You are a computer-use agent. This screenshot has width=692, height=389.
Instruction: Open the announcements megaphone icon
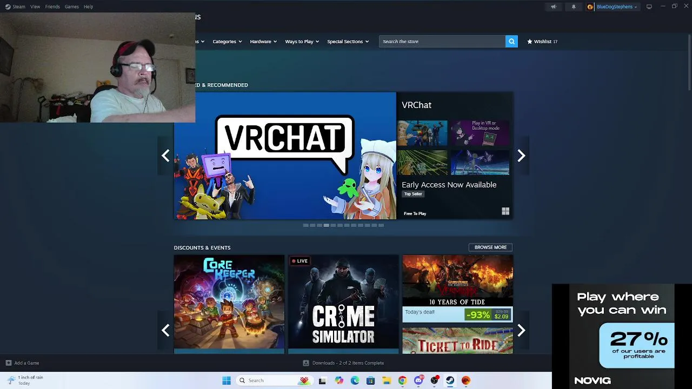(x=553, y=6)
